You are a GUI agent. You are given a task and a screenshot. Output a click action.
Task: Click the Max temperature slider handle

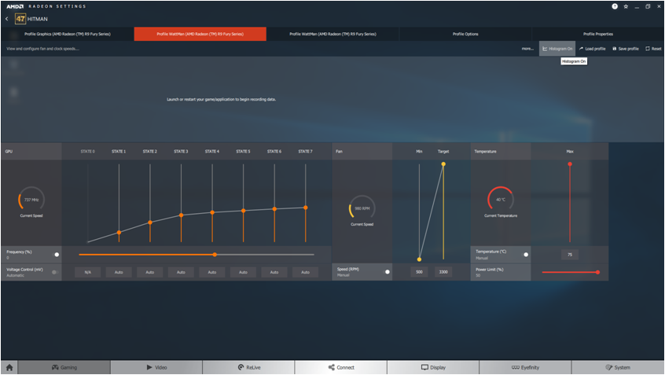(x=570, y=164)
